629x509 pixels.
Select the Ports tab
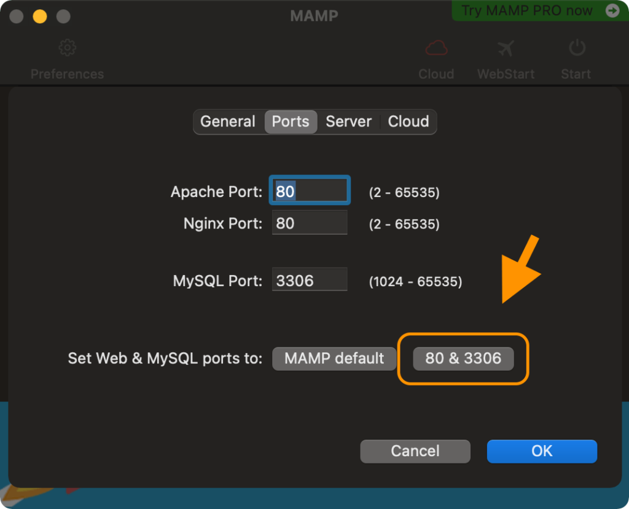tap(291, 122)
